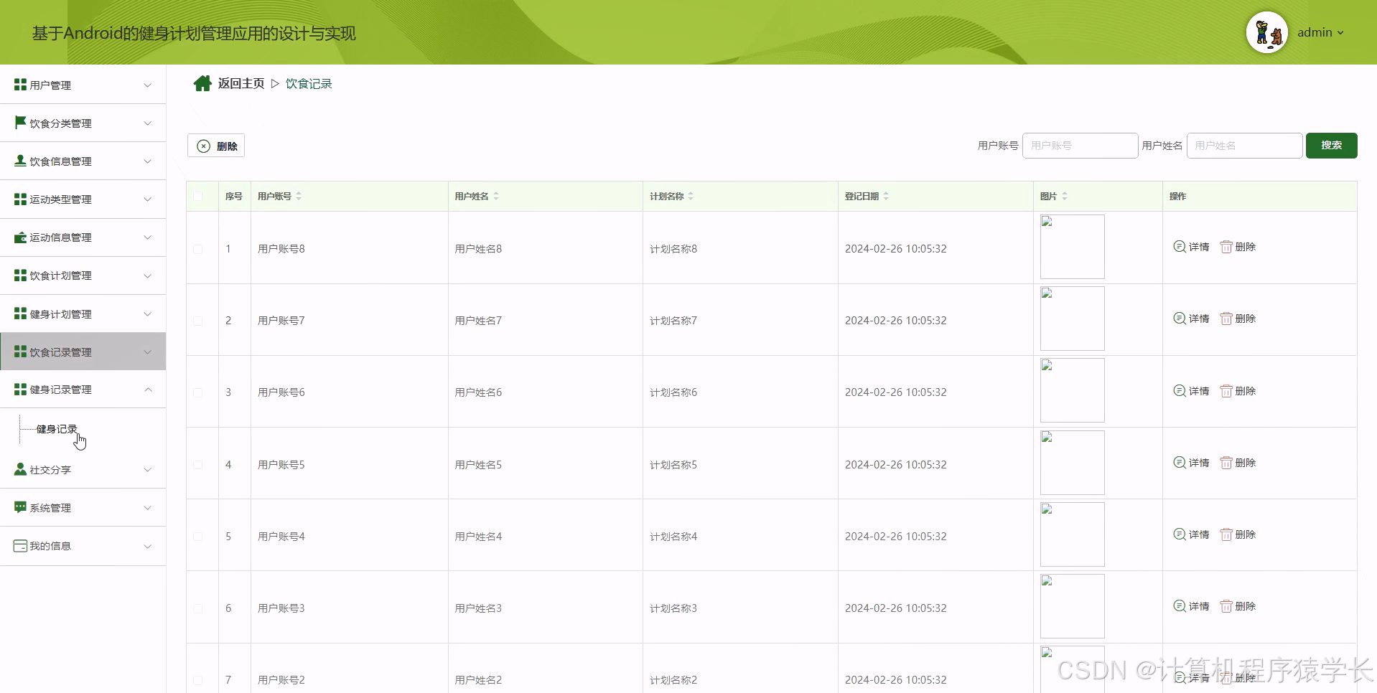Remove row 用户账号4 via trash icon

coord(1238,534)
